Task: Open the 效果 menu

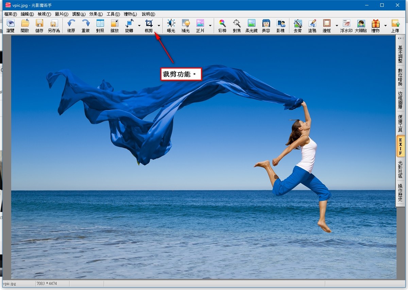Action: click(96, 14)
